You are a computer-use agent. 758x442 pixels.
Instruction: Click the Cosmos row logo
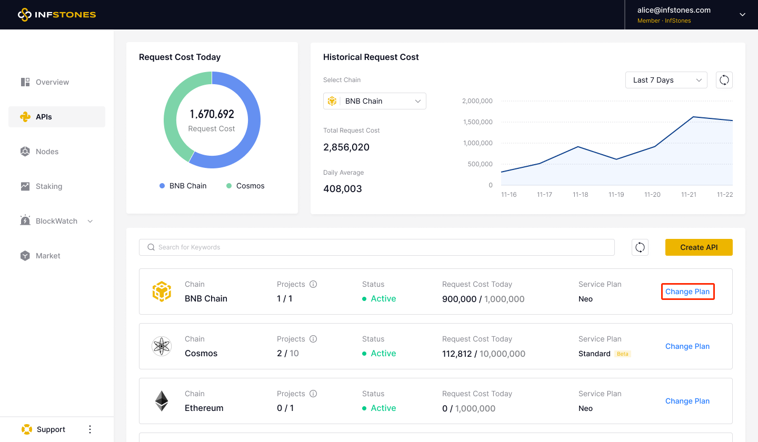162,346
